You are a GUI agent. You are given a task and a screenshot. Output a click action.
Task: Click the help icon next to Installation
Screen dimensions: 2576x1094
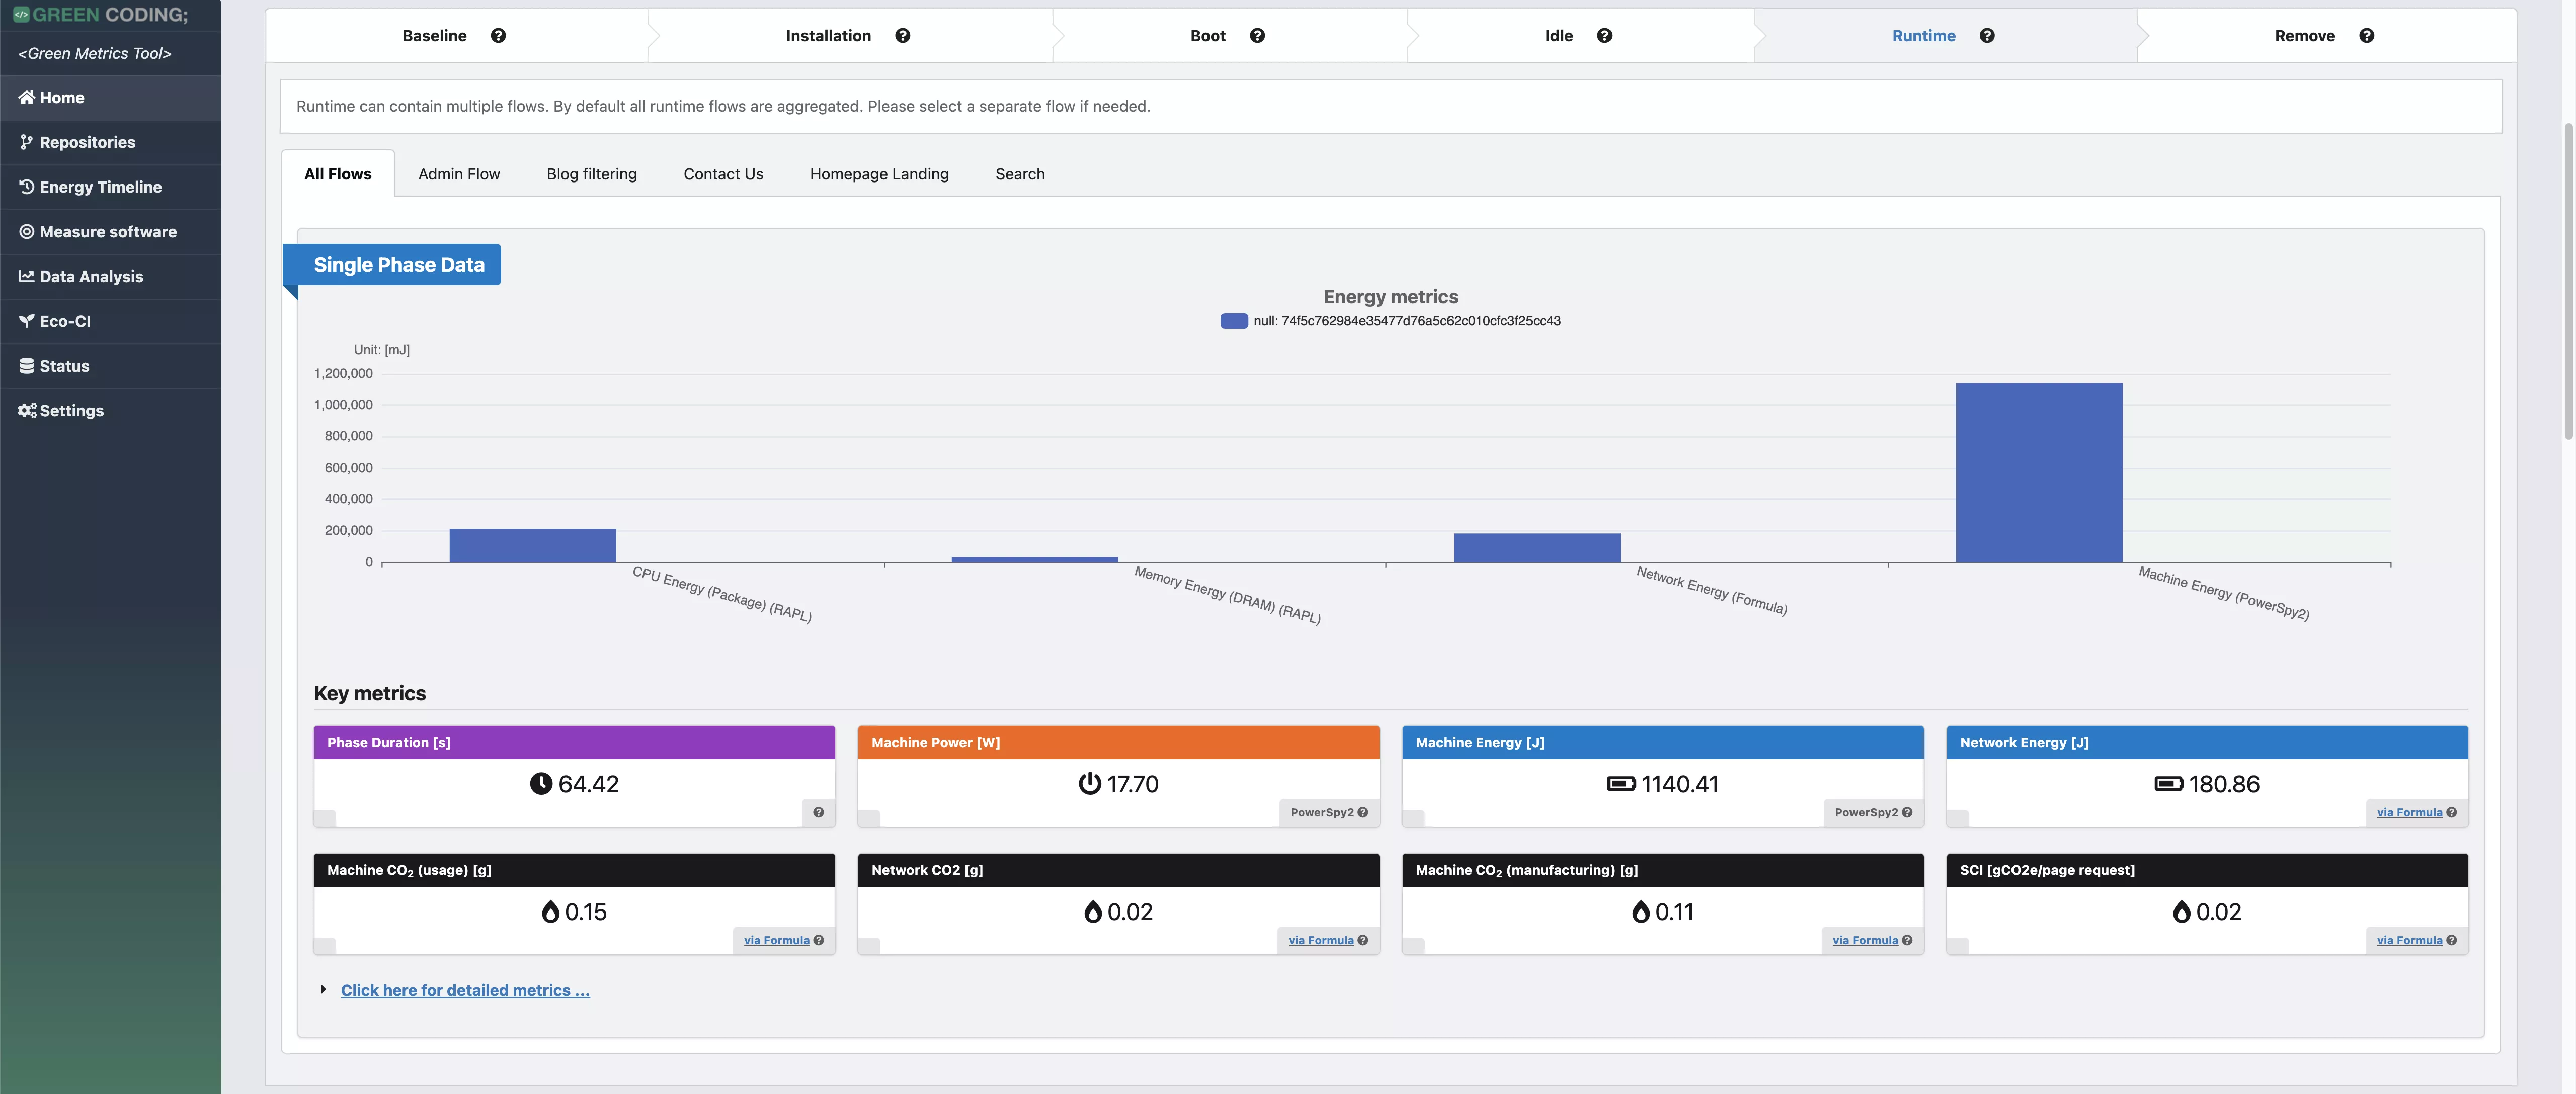(x=902, y=36)
